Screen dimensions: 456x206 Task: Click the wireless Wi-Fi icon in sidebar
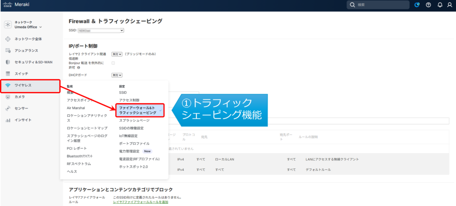click(x=8, y=85)
